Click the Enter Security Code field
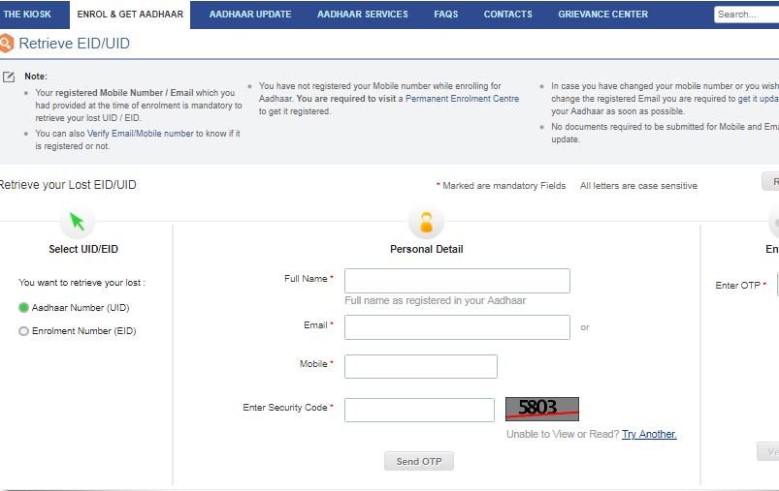Viewport: 779px width, 491px height. 419,411
